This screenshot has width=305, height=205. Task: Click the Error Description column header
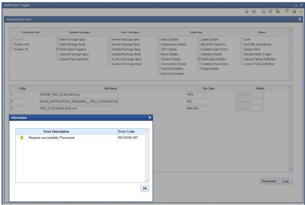tap(56, 131)
